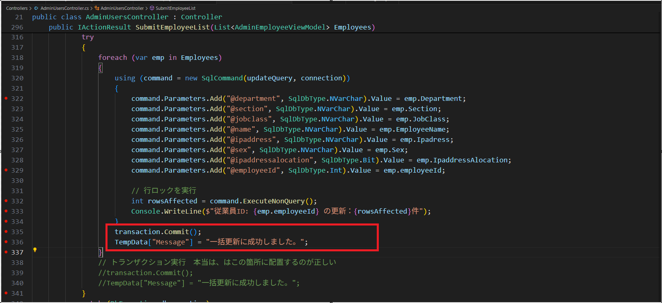Click line number 320
The image size is (662, 303).
point(17,78)
